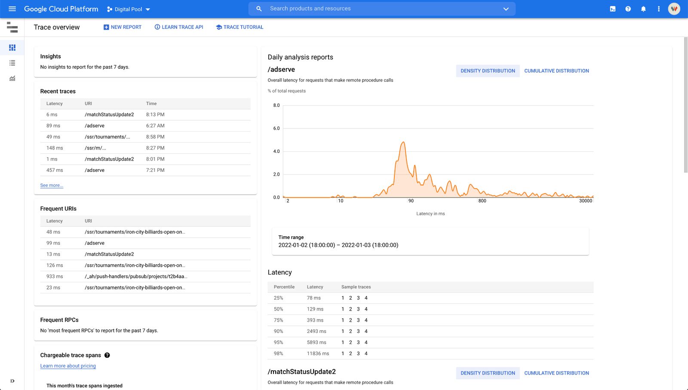Click the 11836 ms latency value
The width and height of the screenshot is (688, 390).
[318, 353]
